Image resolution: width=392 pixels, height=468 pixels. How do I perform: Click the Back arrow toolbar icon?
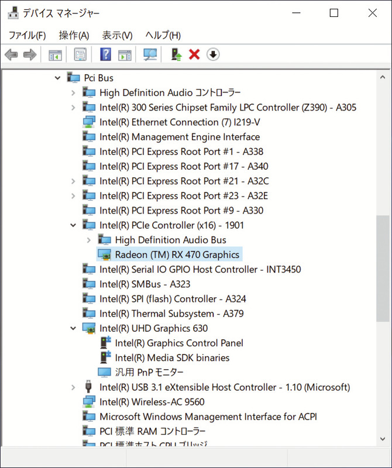point(11,54)
